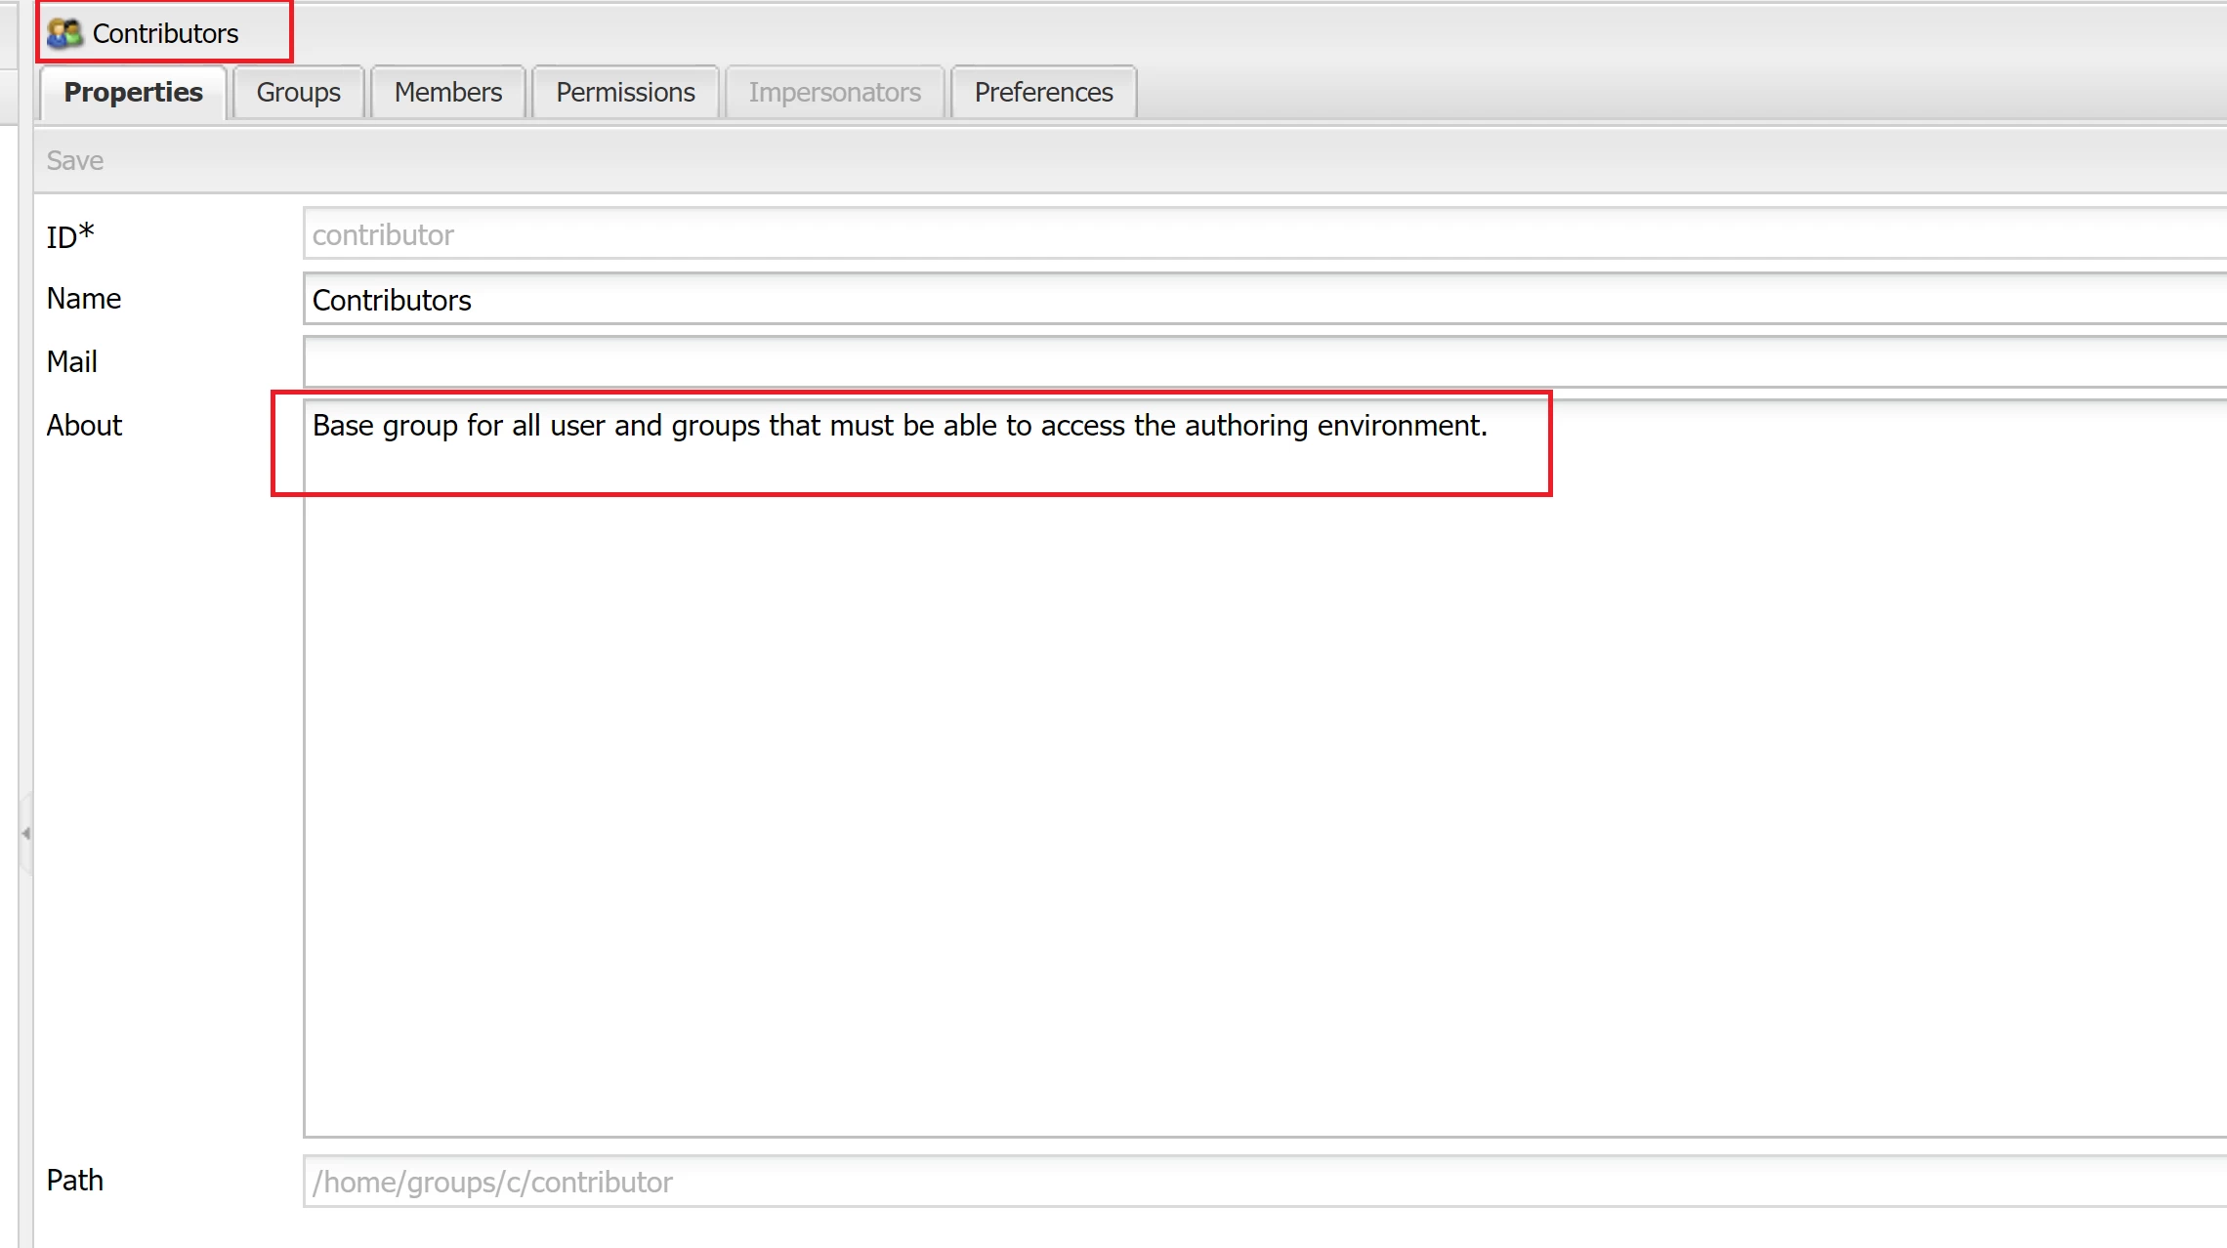The width and height of the screenshot is (2227, 1248).
Task: Click the ID* field label
Action: (x=70, y=236)
